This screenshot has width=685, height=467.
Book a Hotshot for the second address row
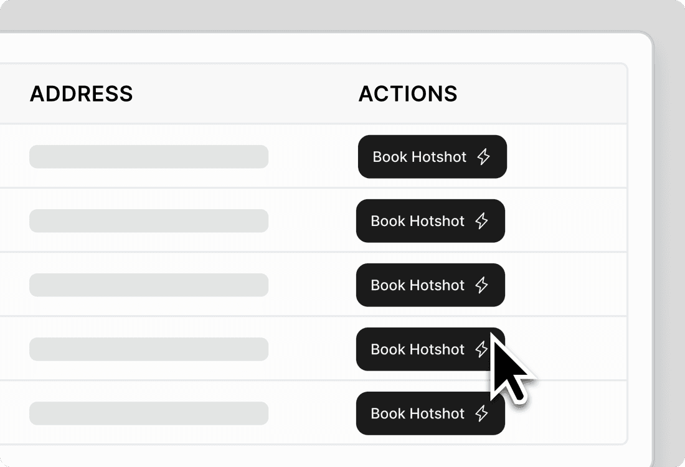tap(430, 221)
